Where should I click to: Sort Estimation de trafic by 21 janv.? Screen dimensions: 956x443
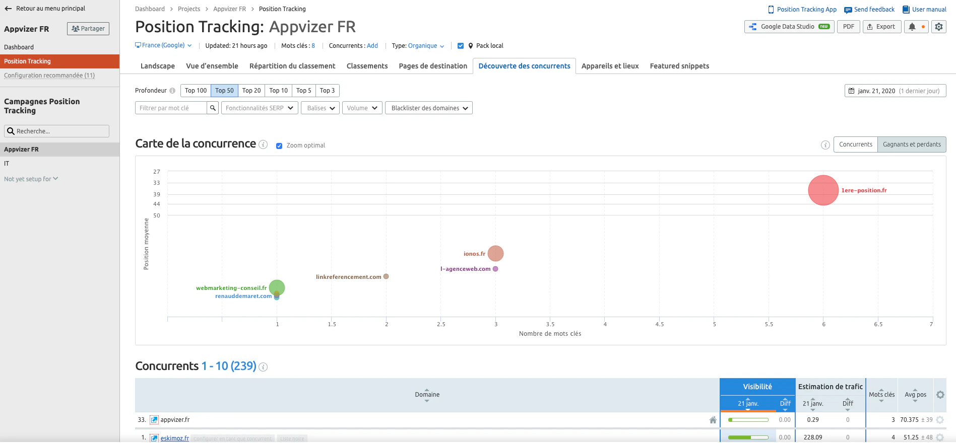pos(813,403)
